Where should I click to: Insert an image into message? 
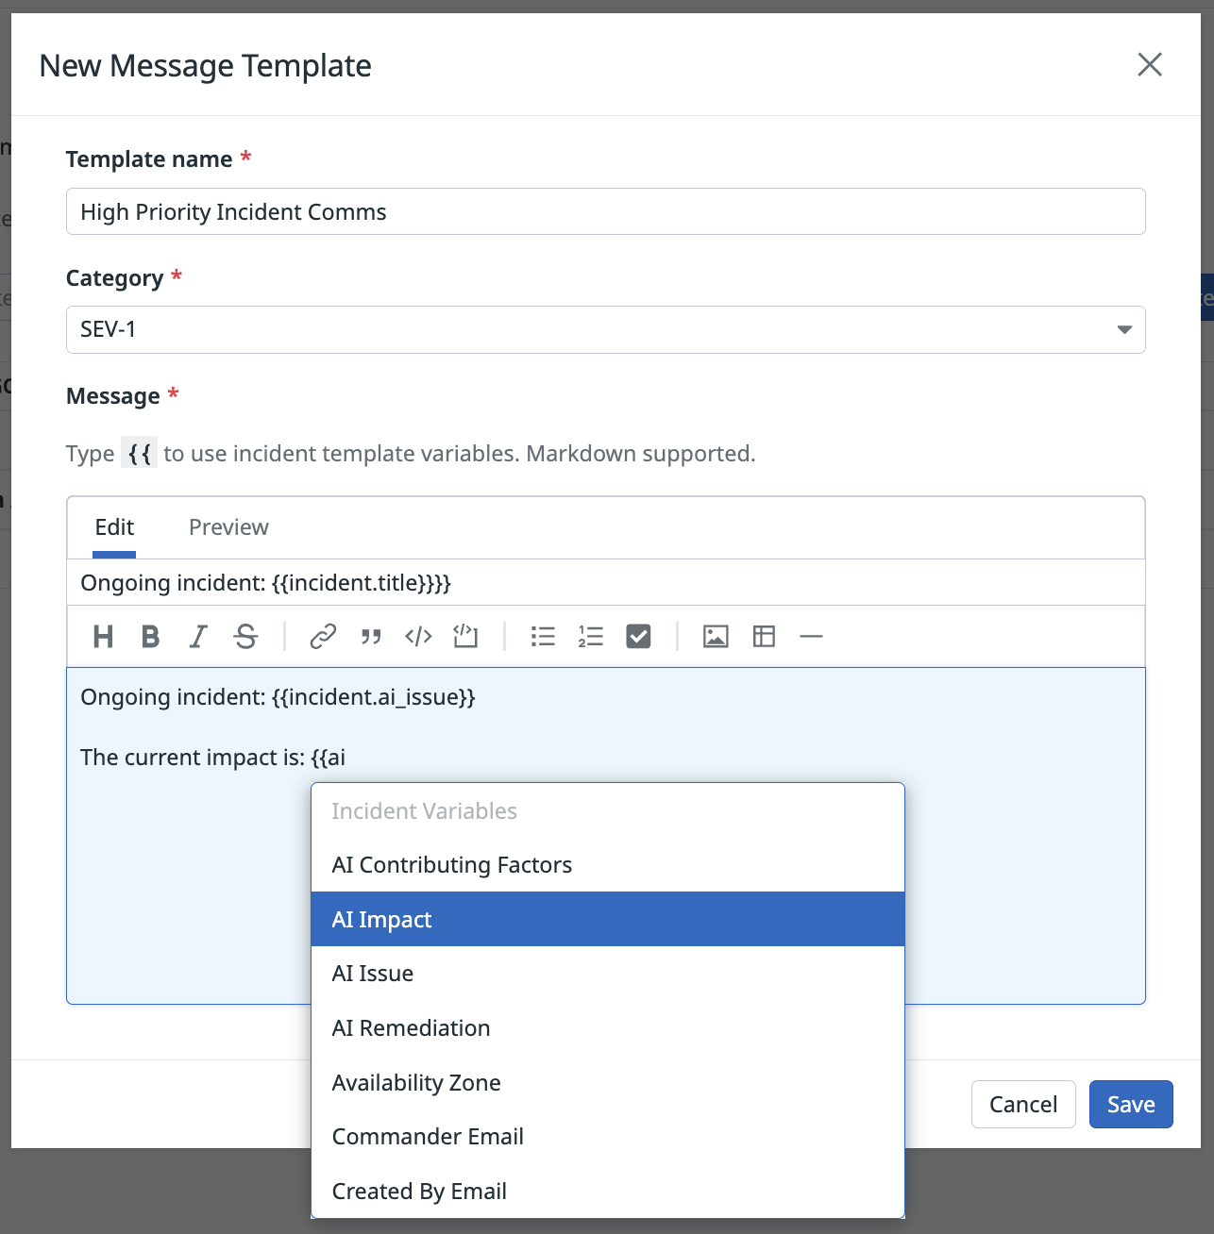pos(716,637)
